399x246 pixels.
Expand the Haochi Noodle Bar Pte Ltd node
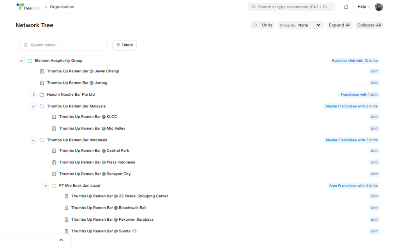tap(34, 95)
